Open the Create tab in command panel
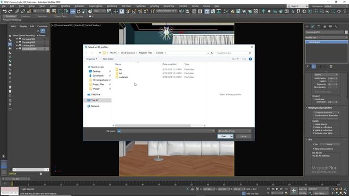 307,27
